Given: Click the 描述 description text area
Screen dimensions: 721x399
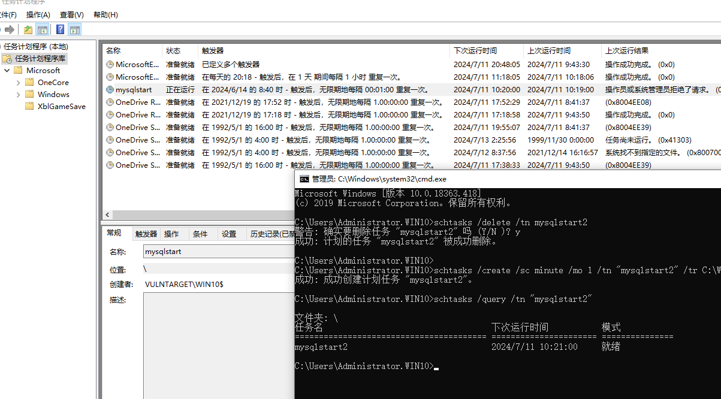Looking at the screenshot, I should coord(218,346).
